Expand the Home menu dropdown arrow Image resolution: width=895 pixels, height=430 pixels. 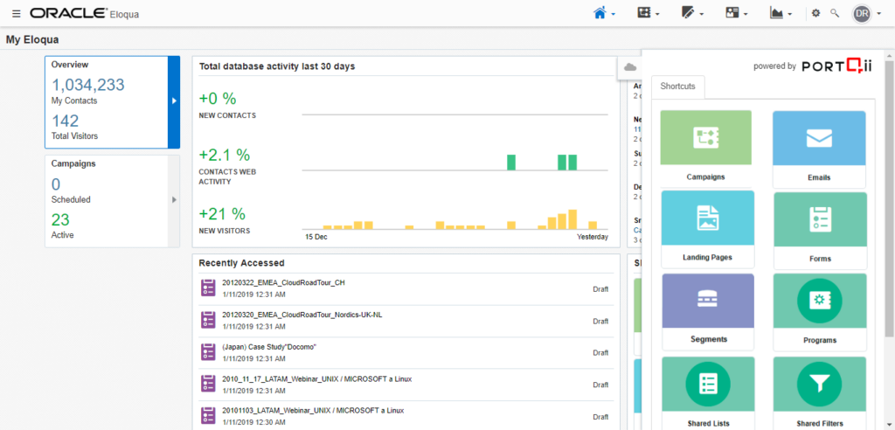pyautogui.click(x=613, y=14)
